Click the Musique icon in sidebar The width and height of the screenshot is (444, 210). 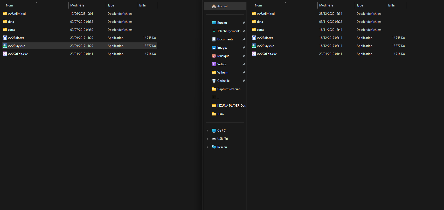coord(214,56)
